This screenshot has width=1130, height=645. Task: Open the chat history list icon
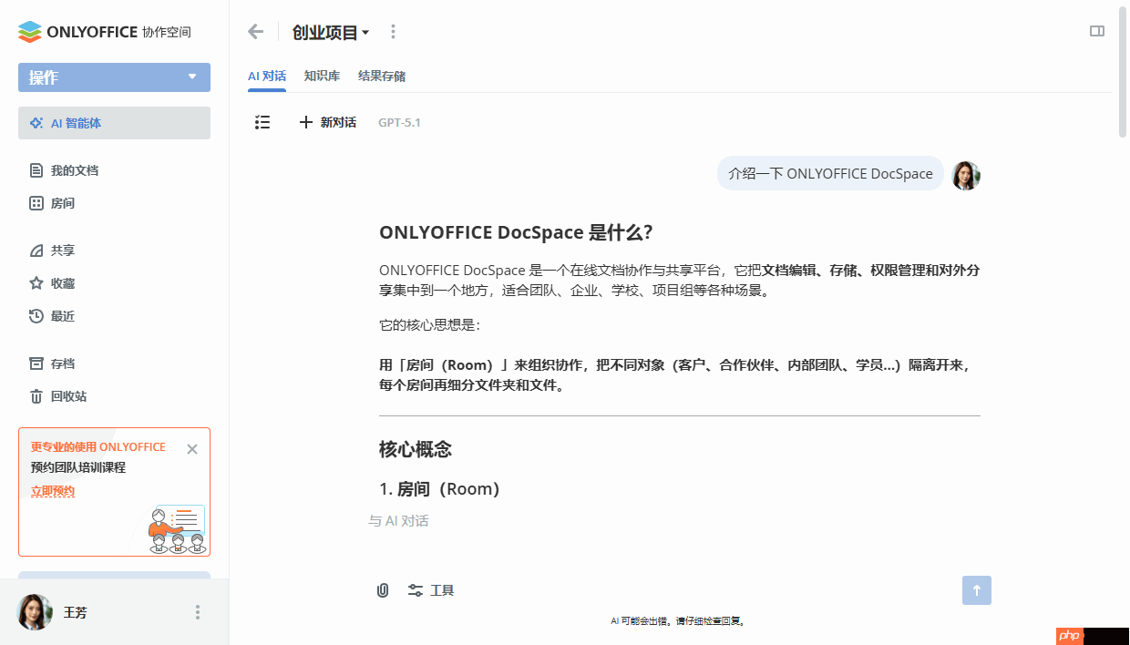point(262,122)
